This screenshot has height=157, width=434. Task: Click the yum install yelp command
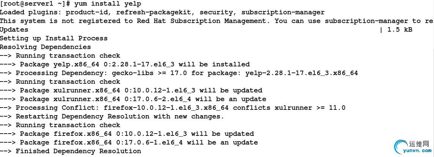tap(108, 4)
